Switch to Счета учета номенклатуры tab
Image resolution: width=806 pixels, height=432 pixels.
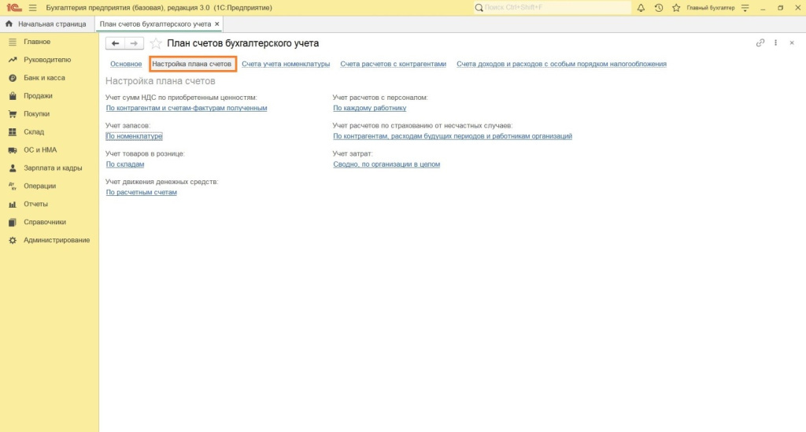click(286, 64)
